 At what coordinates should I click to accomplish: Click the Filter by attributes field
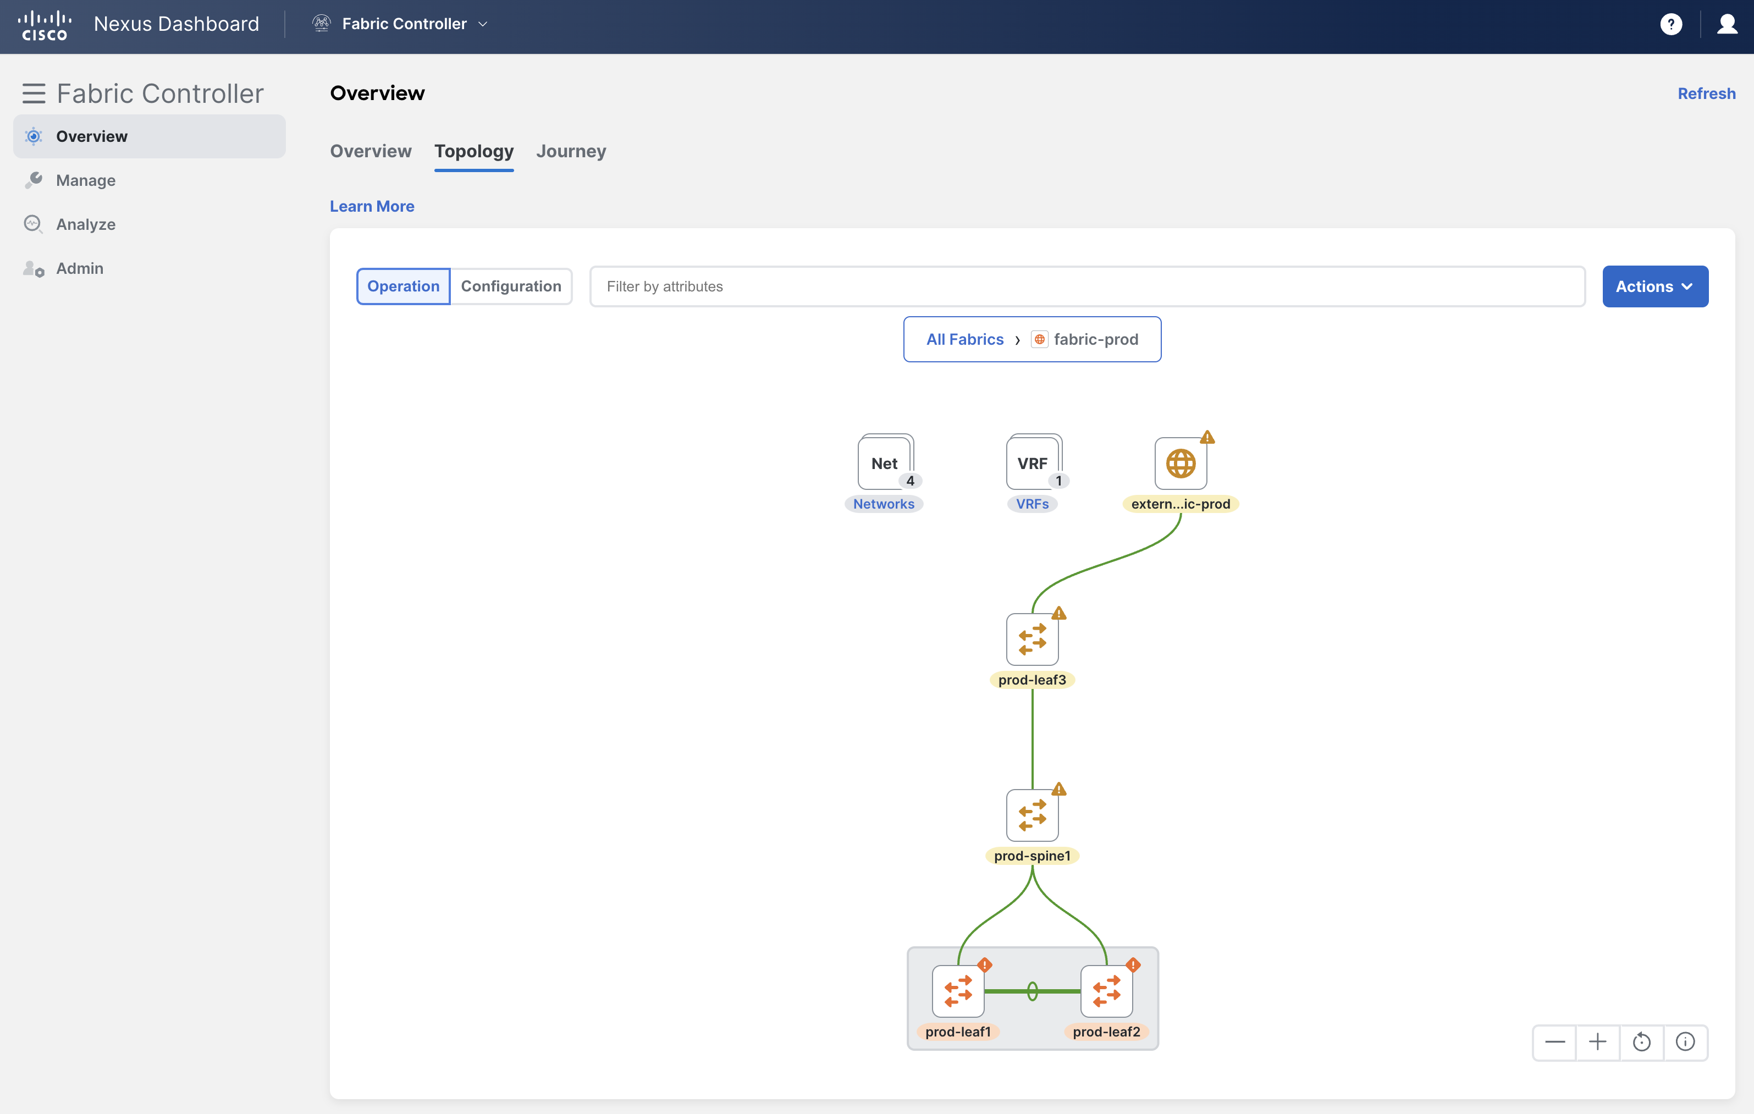[1088, 286]
